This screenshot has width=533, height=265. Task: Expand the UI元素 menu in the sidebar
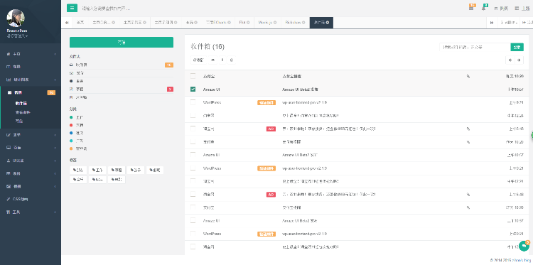click(x=31, y=161)
